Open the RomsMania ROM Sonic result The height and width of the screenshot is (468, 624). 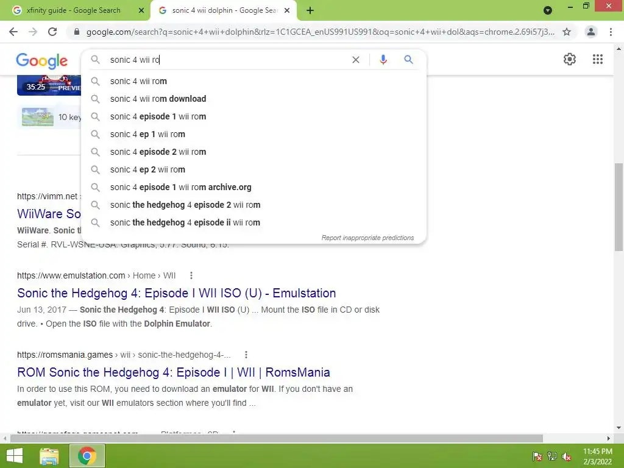[x=174, y=372]
